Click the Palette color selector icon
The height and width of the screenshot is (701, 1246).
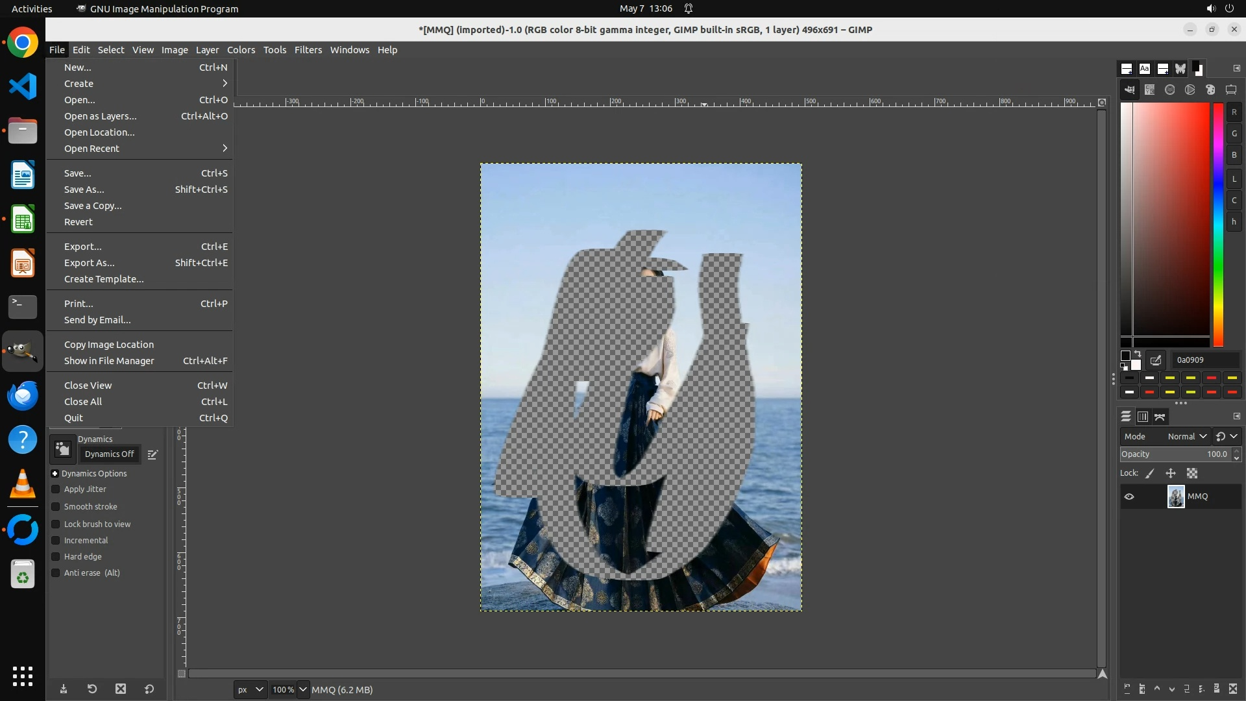[x=1210, y=90]
